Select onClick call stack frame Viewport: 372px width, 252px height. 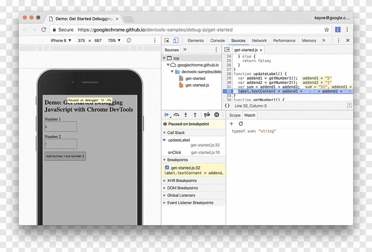193,152
